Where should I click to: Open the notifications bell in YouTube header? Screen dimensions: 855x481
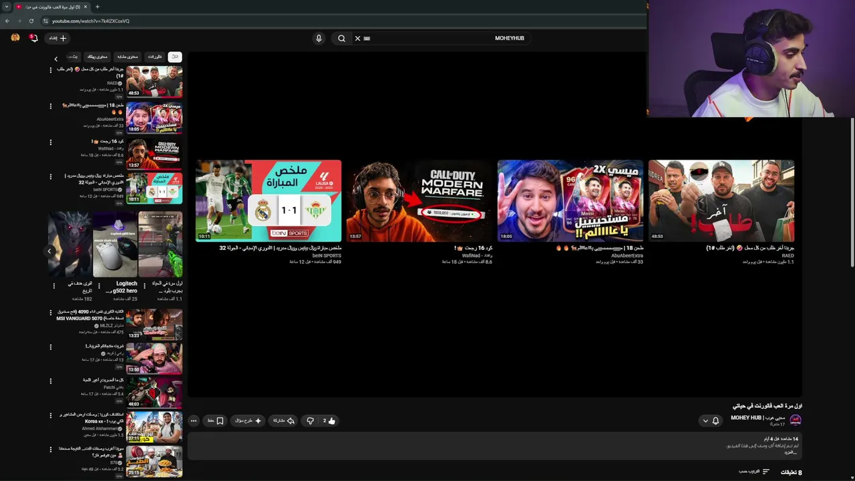point(33,38)
